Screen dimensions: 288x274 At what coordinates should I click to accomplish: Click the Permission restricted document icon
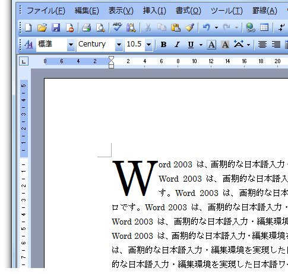69,27
